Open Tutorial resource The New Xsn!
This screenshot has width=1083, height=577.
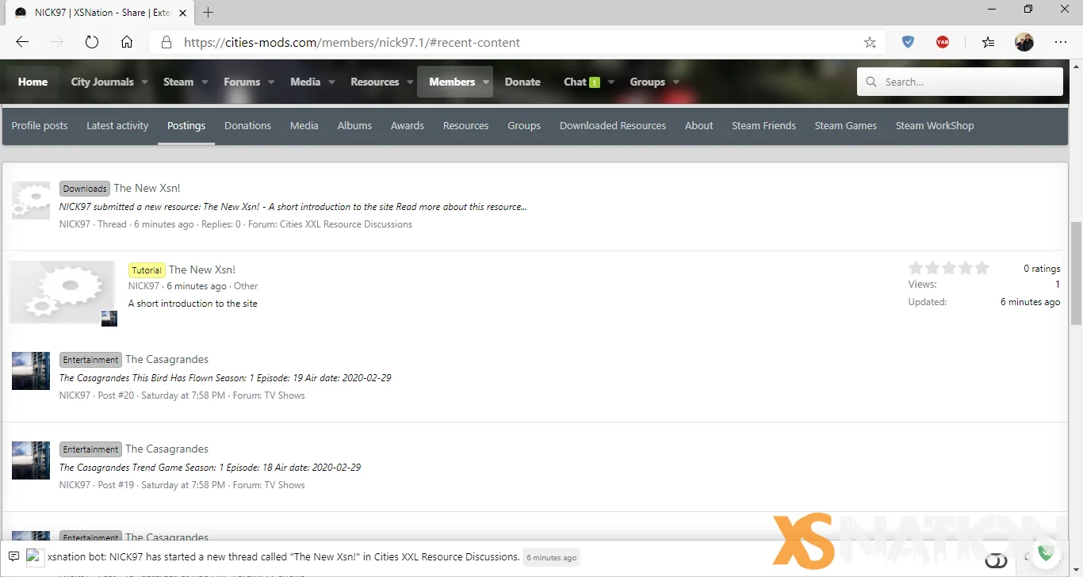pos(202,269)
